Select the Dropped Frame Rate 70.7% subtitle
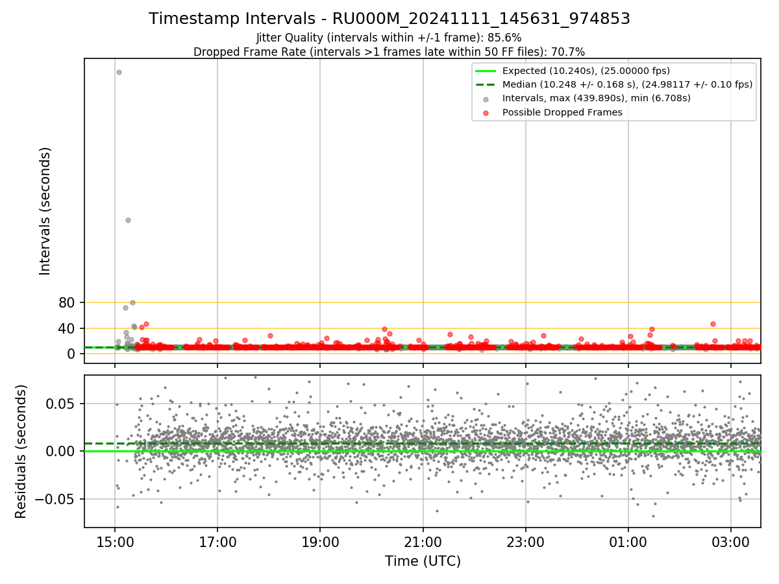The image size is (779, 584). (x=389, y=52)
